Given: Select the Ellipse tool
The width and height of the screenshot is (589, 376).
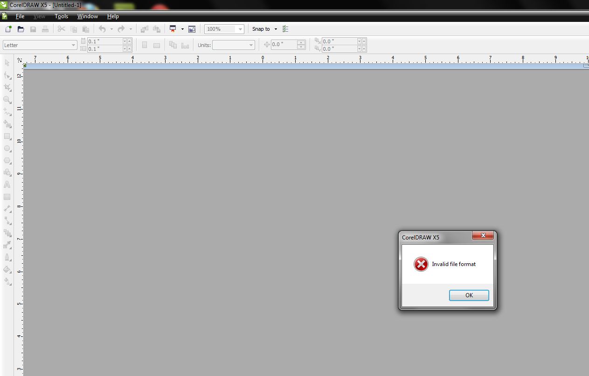Looking at the screenshot, I should 7,148.
